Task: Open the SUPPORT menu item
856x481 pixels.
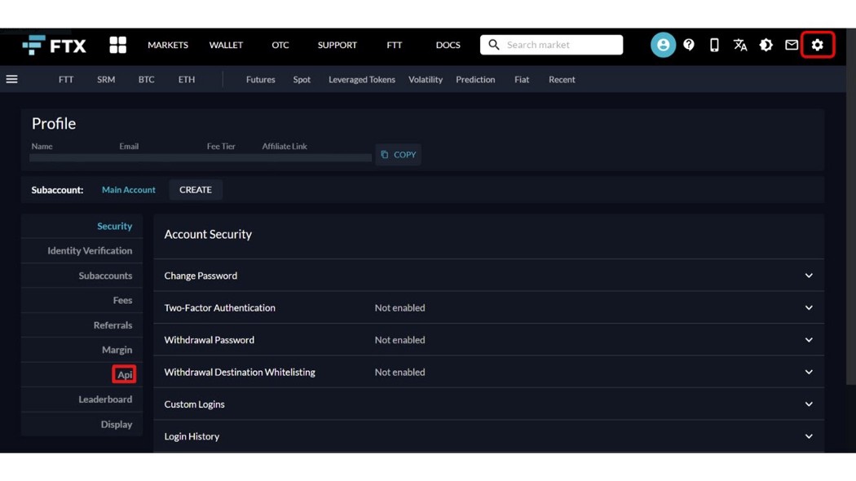Action: [x=337, y=45]
